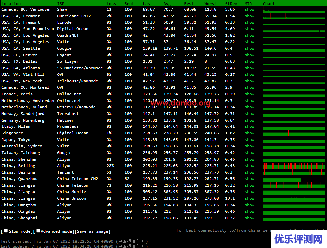
Task: Click the ISP column header
Action: tap(61, 4)
